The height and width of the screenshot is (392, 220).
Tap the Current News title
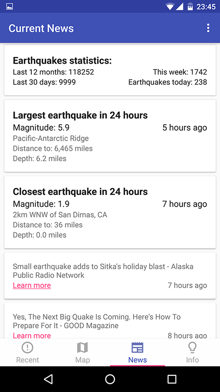(41, 28)
